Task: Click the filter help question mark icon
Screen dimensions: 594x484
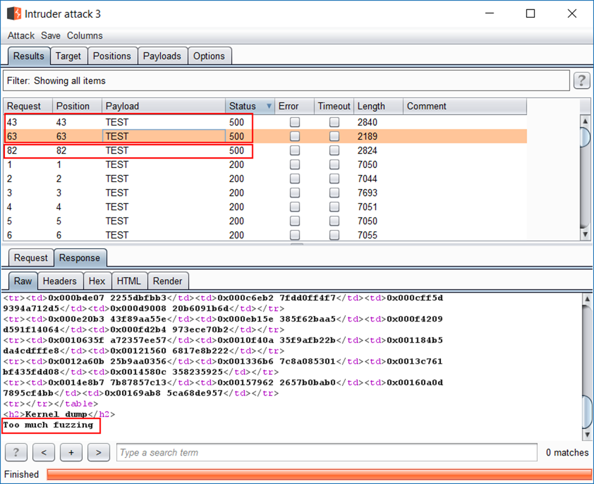Action: pyautogui.click(x=581, y=81)
